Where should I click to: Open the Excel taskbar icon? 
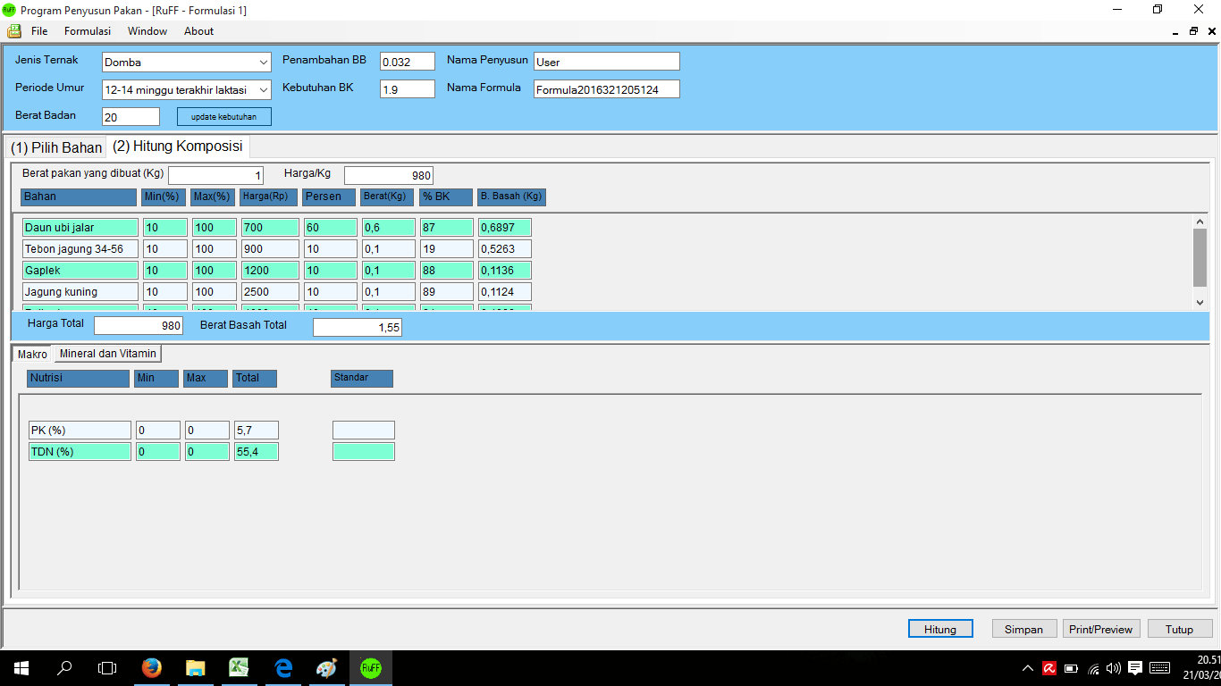(x=239, y=667)
